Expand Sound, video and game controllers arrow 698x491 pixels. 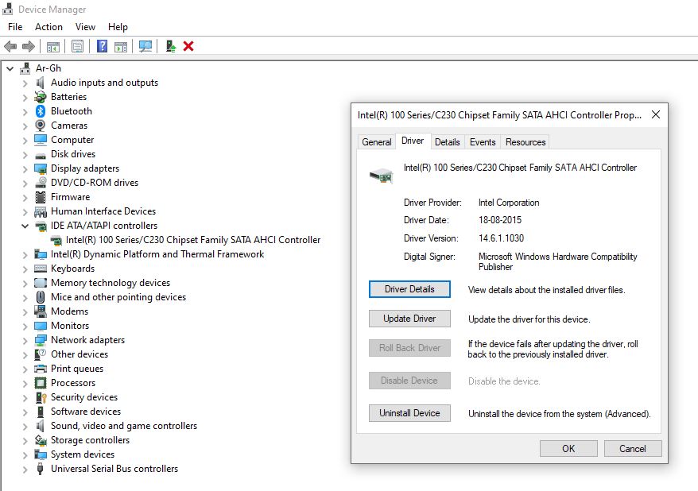[x=25, y=426]
